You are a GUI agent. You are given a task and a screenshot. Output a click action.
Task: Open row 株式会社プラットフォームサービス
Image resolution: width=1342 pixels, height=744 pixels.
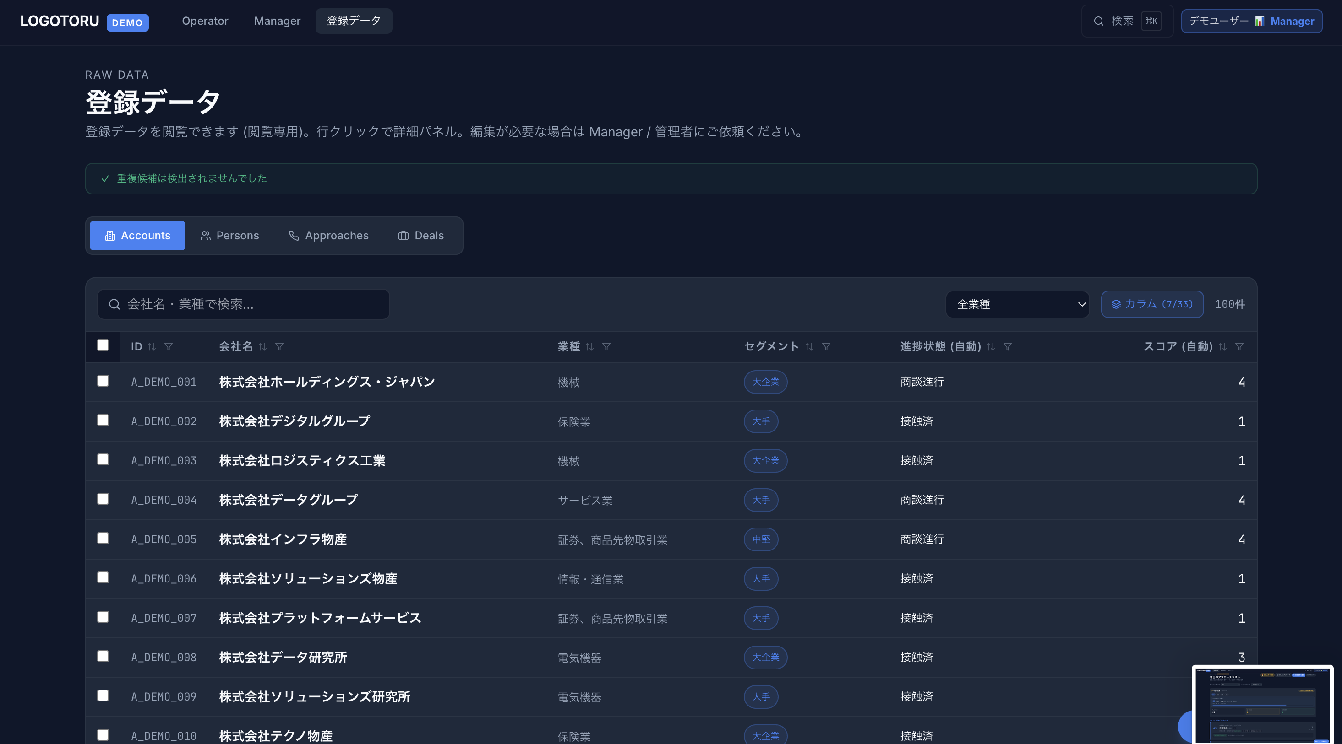point(671,618)
